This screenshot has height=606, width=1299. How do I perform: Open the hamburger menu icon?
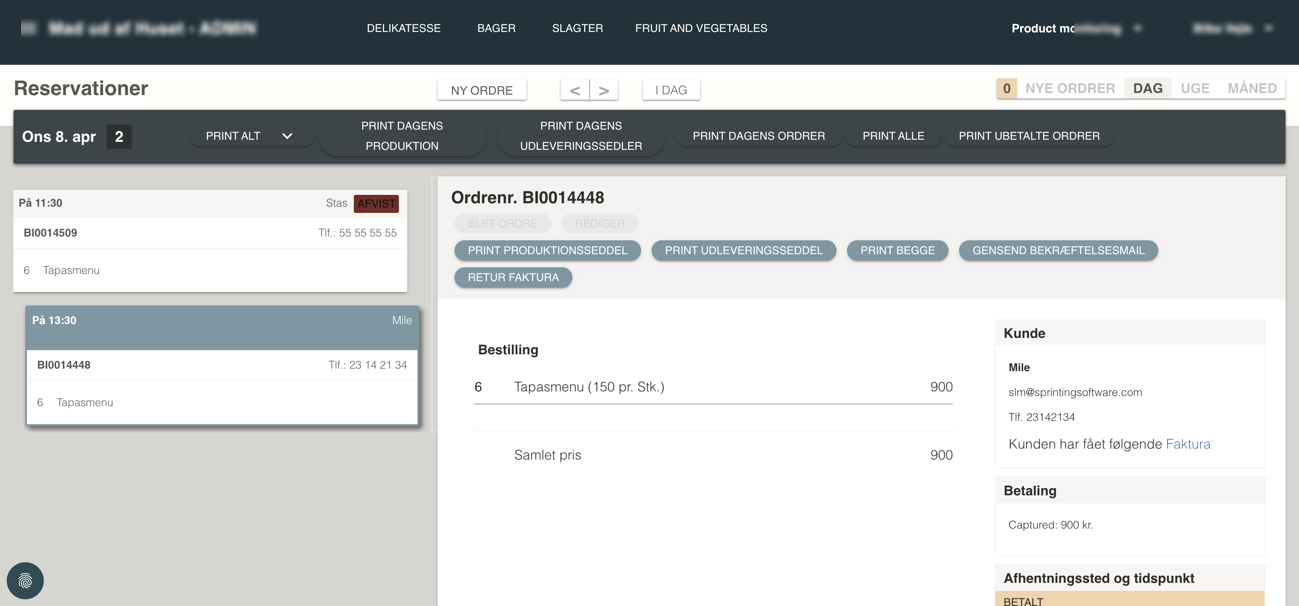pyautogui.click(x=29, y=28)
